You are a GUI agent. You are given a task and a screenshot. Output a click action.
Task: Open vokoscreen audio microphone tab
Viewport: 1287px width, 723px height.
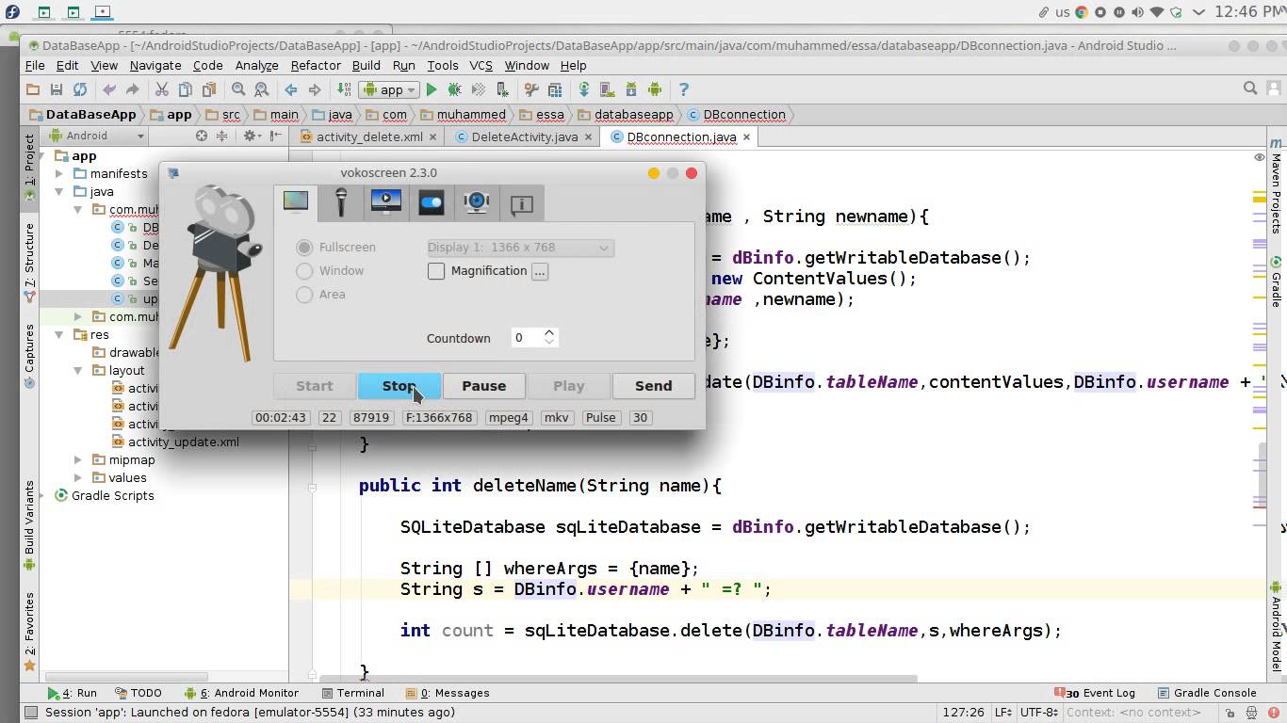[x=341, y=202]
